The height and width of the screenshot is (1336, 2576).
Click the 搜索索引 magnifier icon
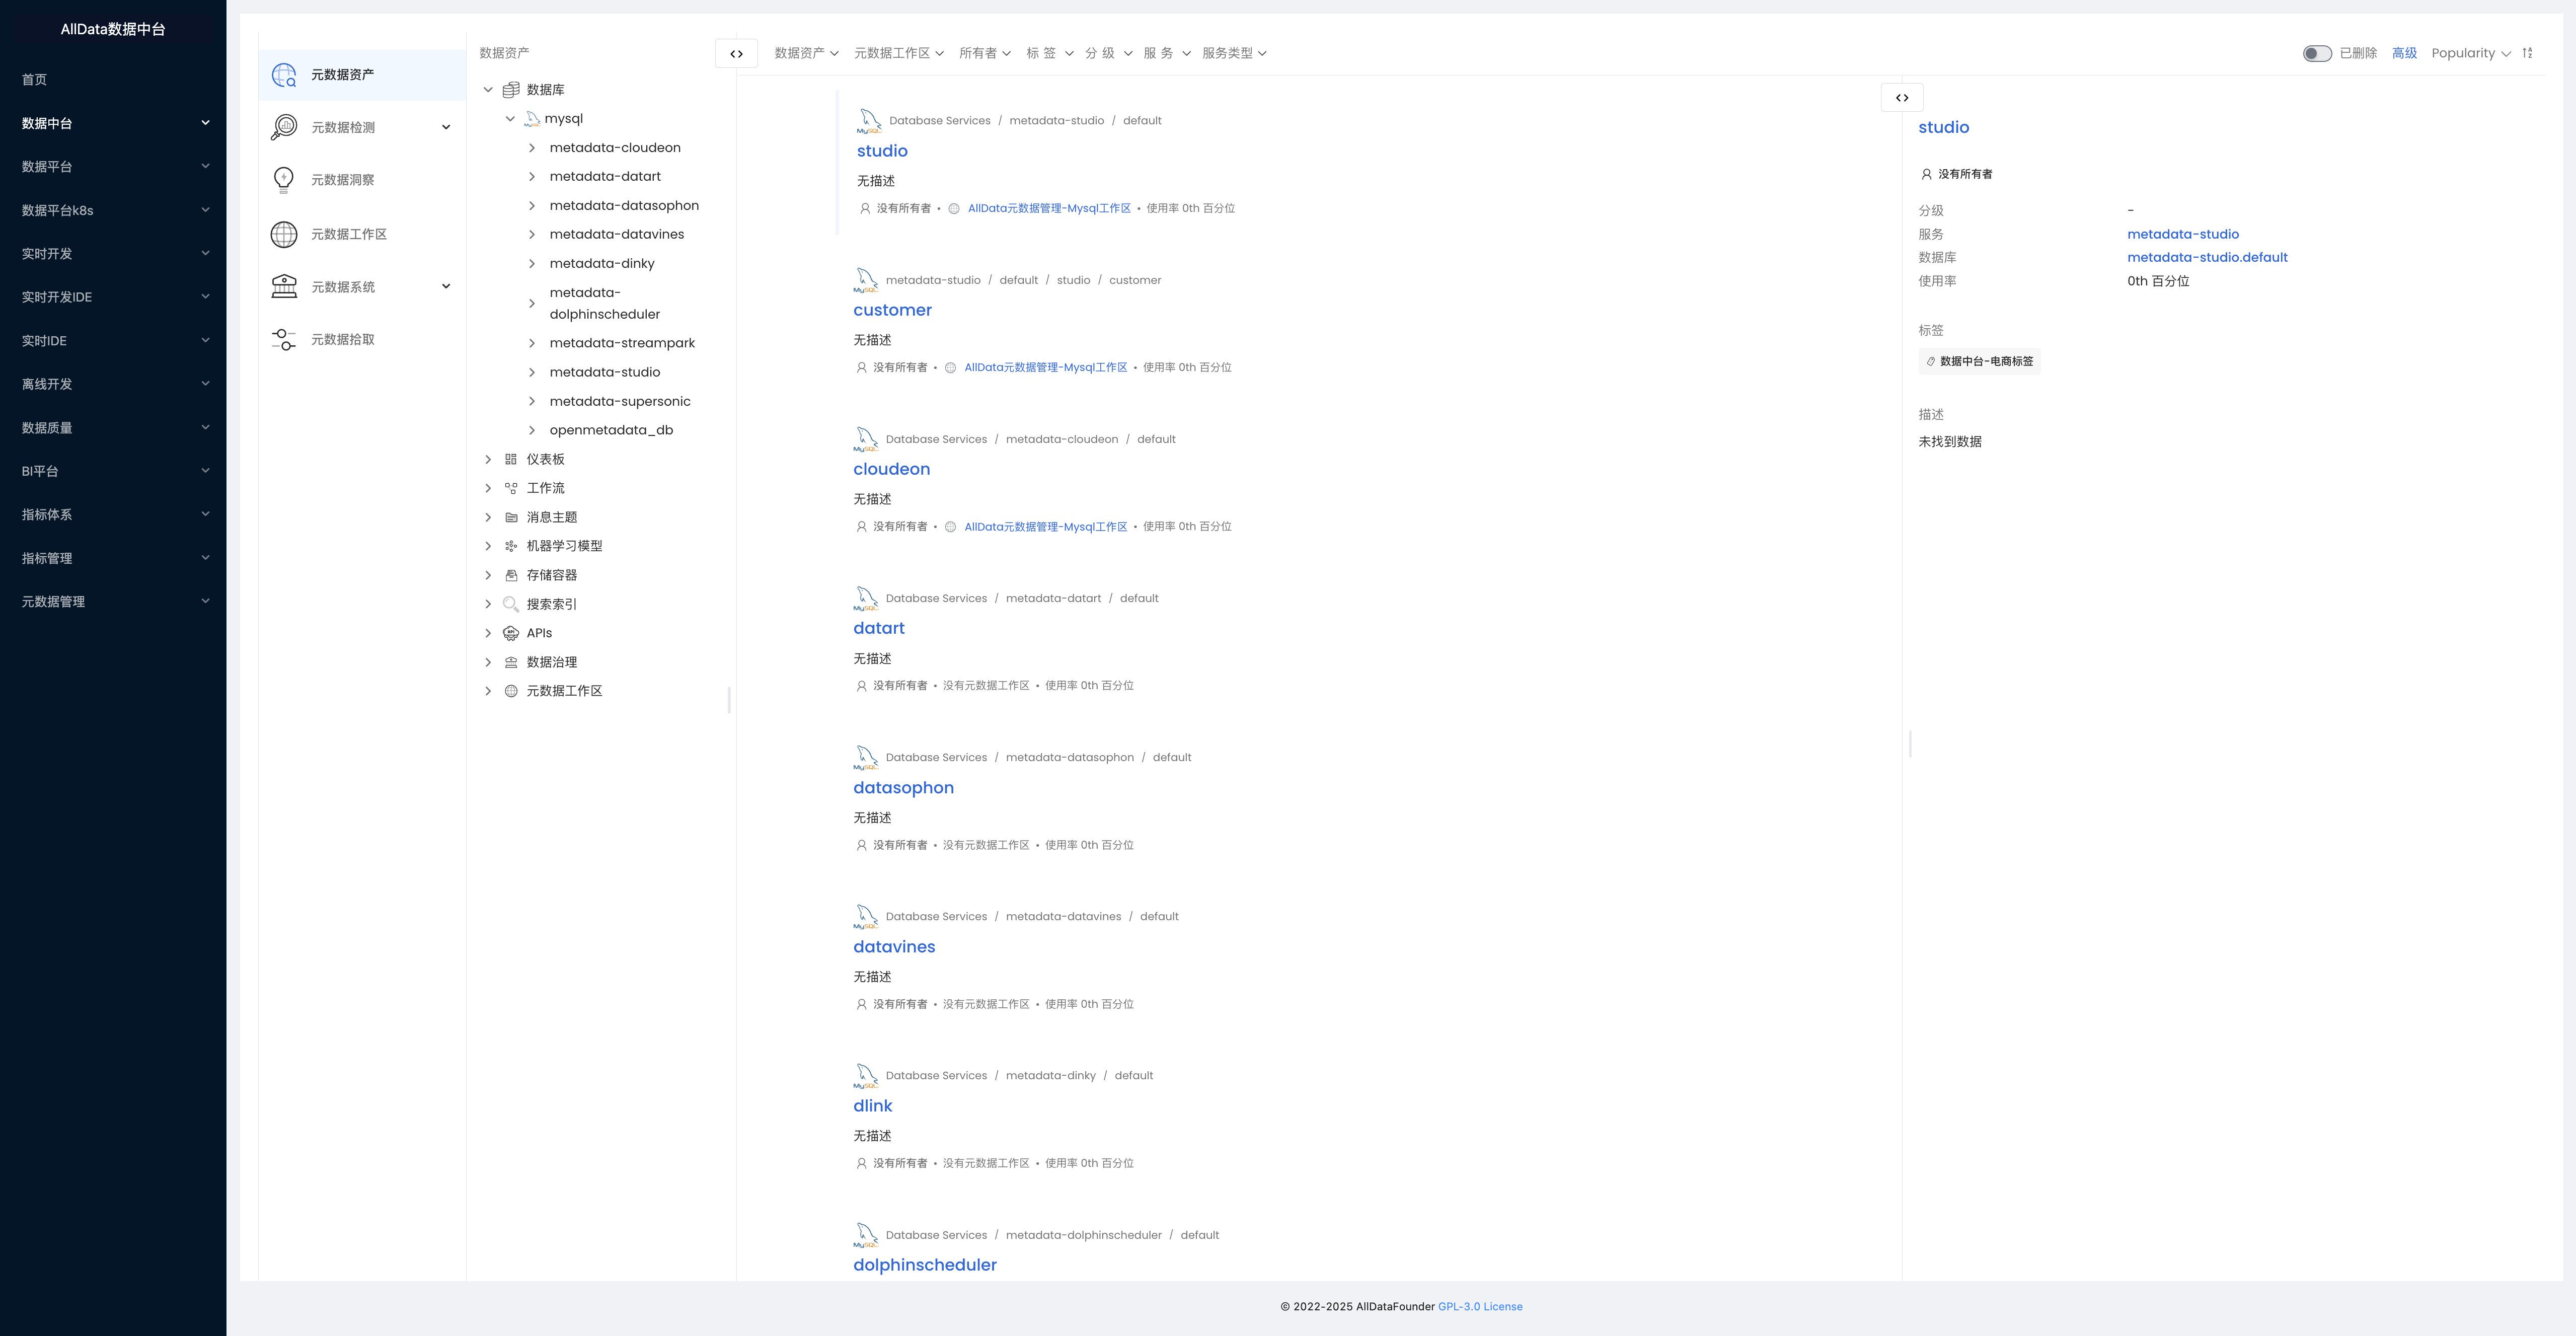coord(511,604)
